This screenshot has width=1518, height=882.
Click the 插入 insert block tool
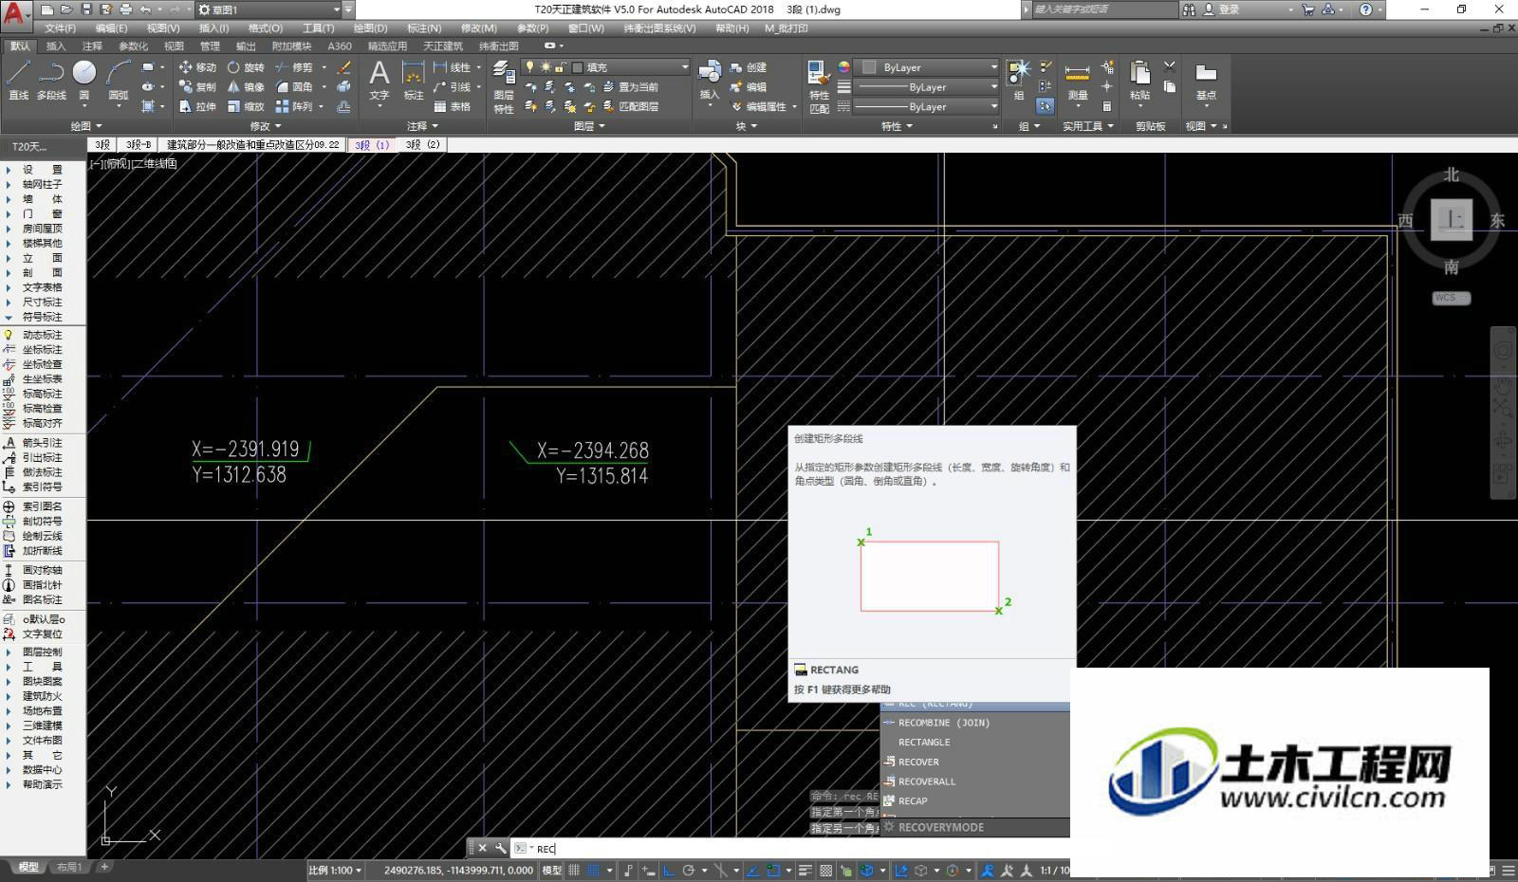tap(710, 81)
